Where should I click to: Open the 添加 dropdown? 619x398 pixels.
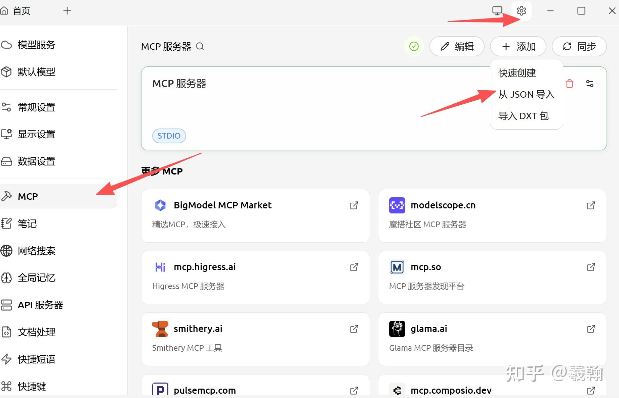click(518, 47)
